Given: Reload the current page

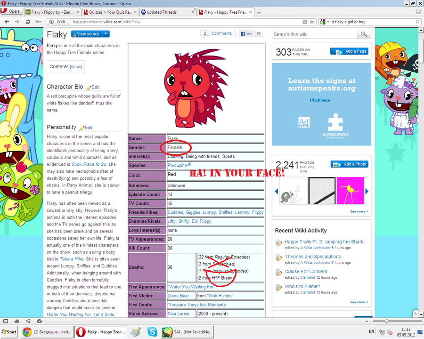Looking at the screenshot, I should [x=28, y=22].
